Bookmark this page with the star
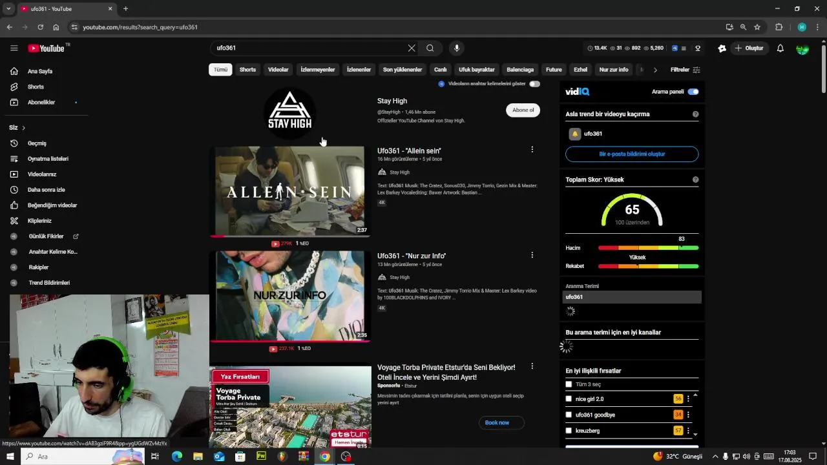Viewport: 827px width, 465px height. [757, 27]
